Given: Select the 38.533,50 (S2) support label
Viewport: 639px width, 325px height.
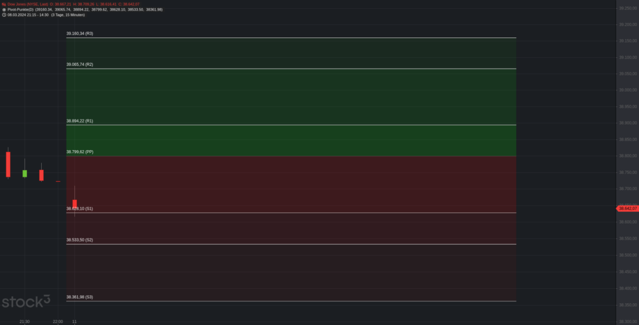Looking at the screenshot, I should click(x=79, y=240).
